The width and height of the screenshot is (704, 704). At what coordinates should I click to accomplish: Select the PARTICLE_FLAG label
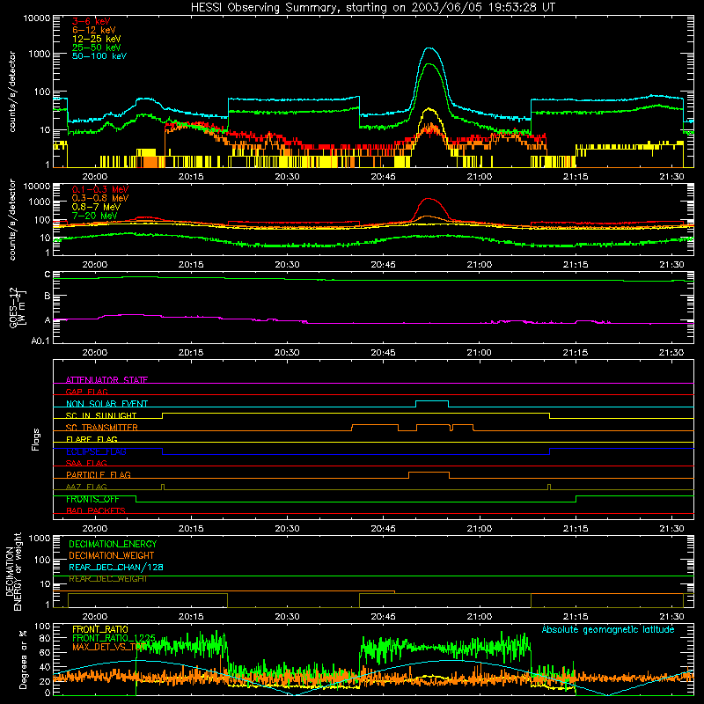click(99, 474)
